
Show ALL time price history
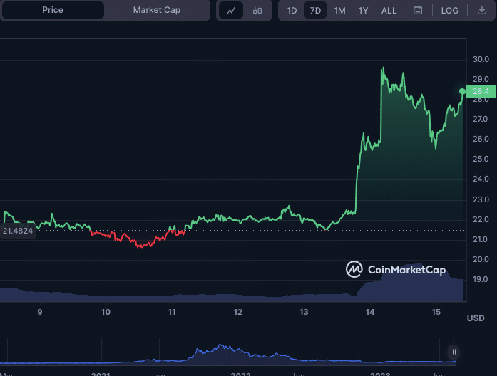pyautogui.click(x=389, y=11)
